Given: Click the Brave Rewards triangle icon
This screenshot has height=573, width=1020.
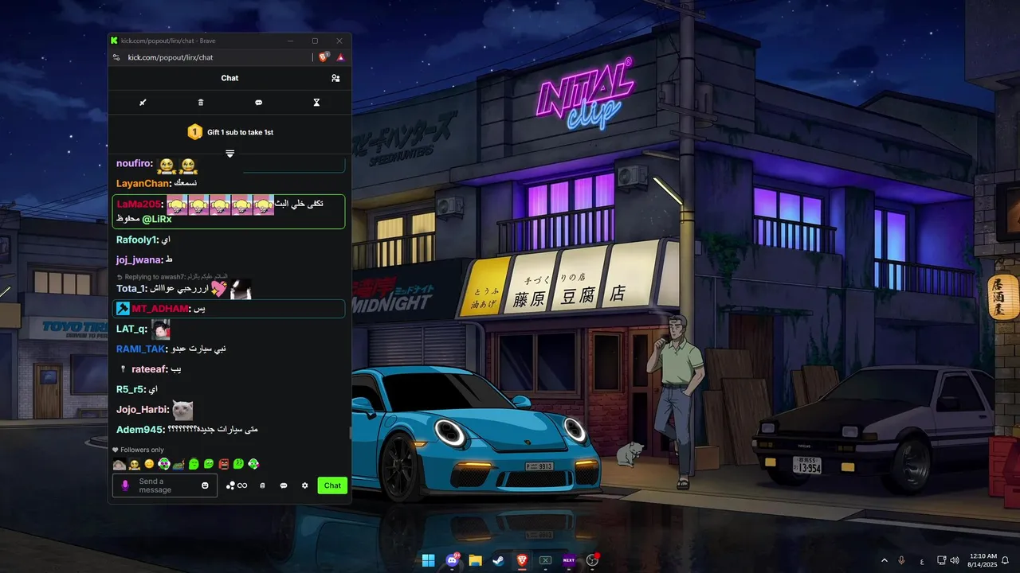Looking at the screenshot, I should 340,57.
